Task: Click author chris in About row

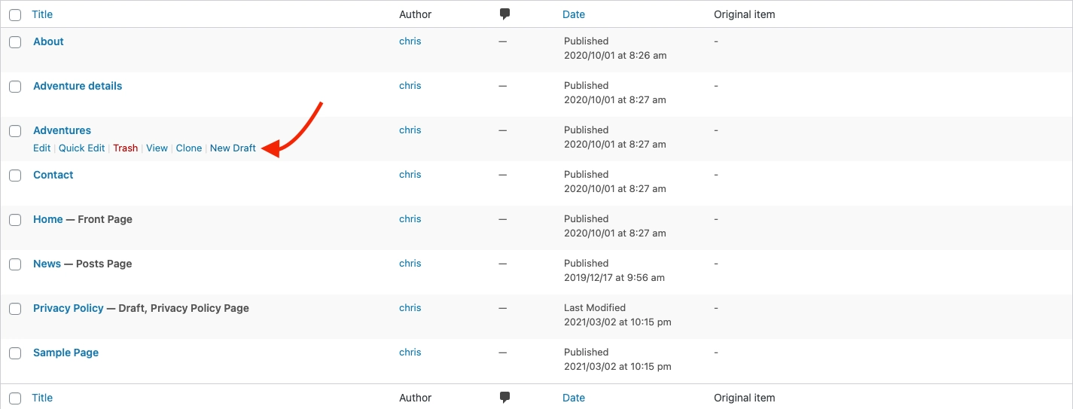Action: click(410, 41)
